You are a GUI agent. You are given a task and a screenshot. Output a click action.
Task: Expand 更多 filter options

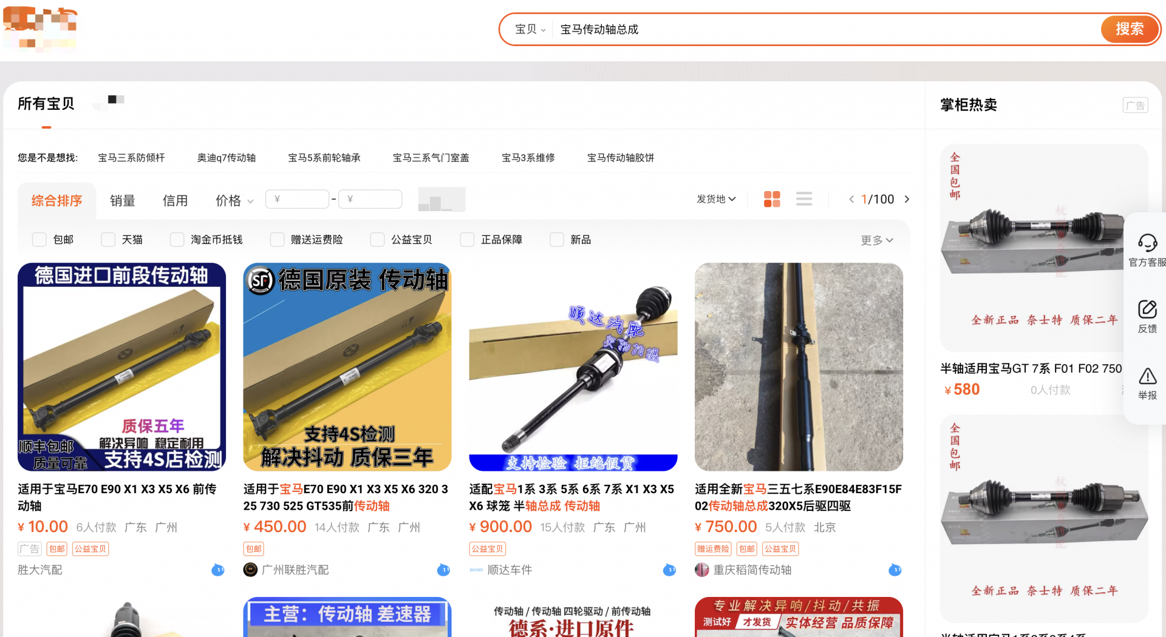point(876,240)
